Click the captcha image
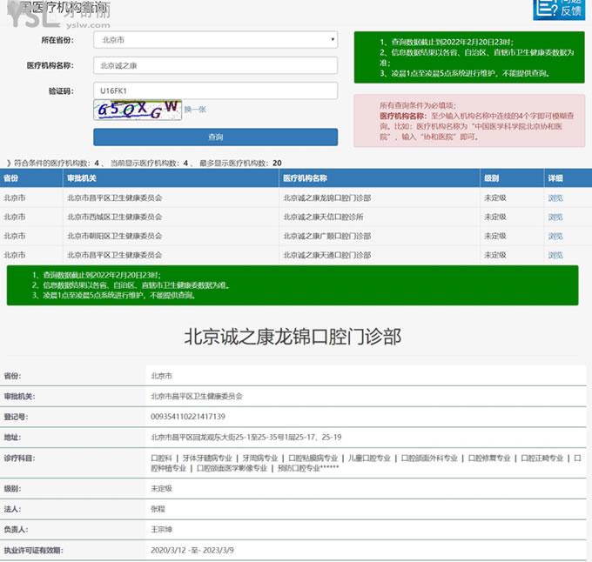Viewport: 592px width, 562px height. 138,110
